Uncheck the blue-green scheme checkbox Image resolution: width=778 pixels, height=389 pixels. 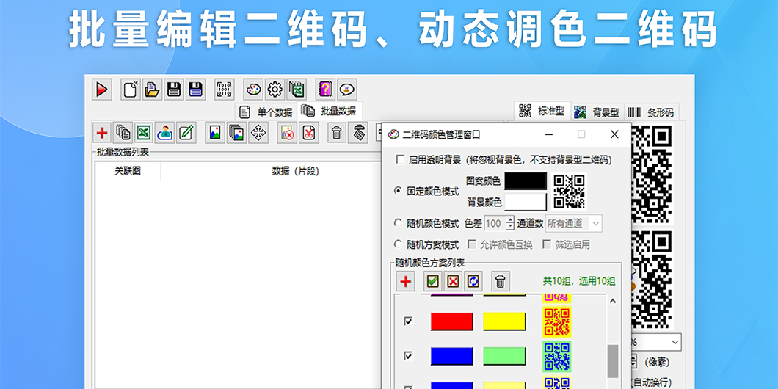pyautogui.click(x=408, y=356)
